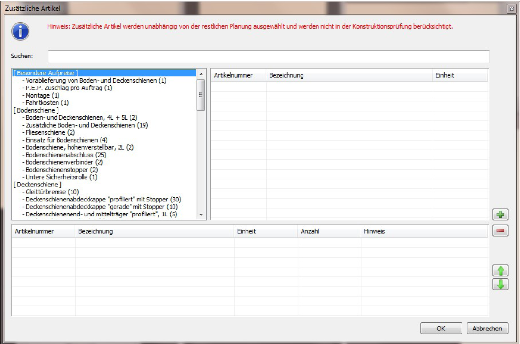Click the green up arrow move icon

500,271
